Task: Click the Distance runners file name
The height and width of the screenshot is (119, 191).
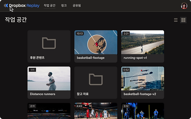Action: 42,94
